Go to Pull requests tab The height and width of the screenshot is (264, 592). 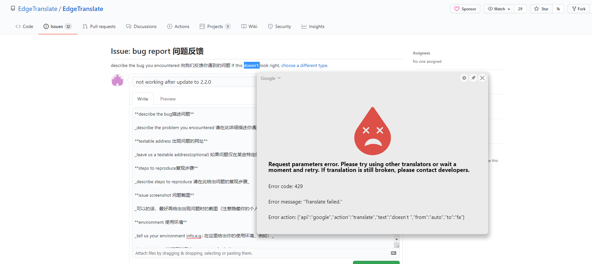(x=99, y=26)
